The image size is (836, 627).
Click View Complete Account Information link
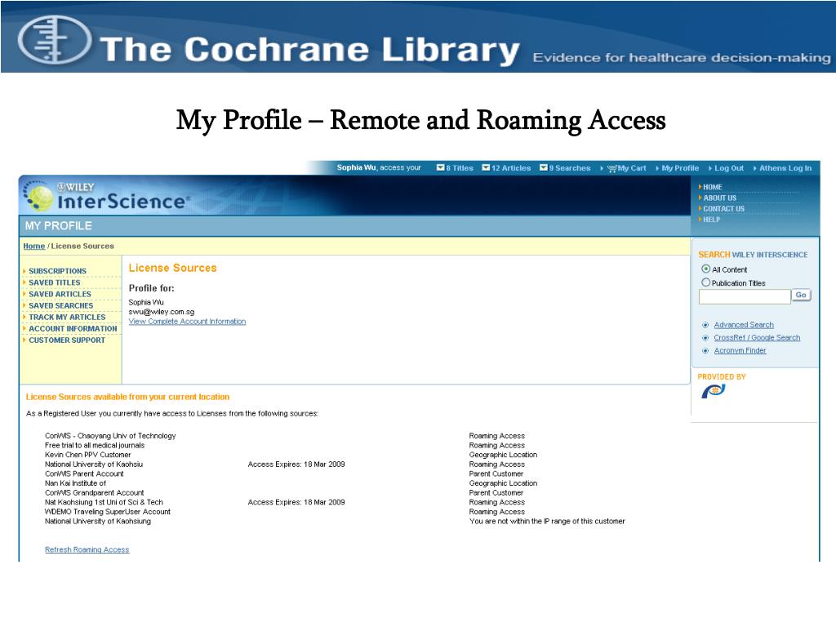tap(187, 322)
